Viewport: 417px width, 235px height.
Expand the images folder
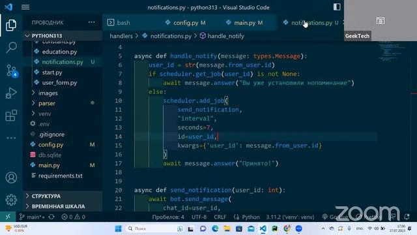click(x=63, y=93)
